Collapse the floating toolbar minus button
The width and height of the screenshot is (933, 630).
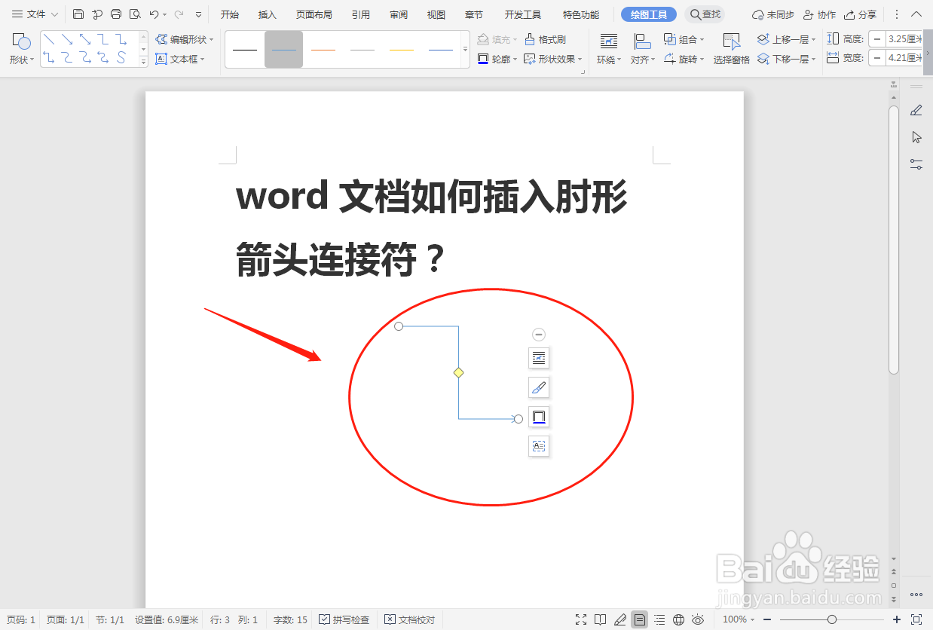(x=539, y=335)
